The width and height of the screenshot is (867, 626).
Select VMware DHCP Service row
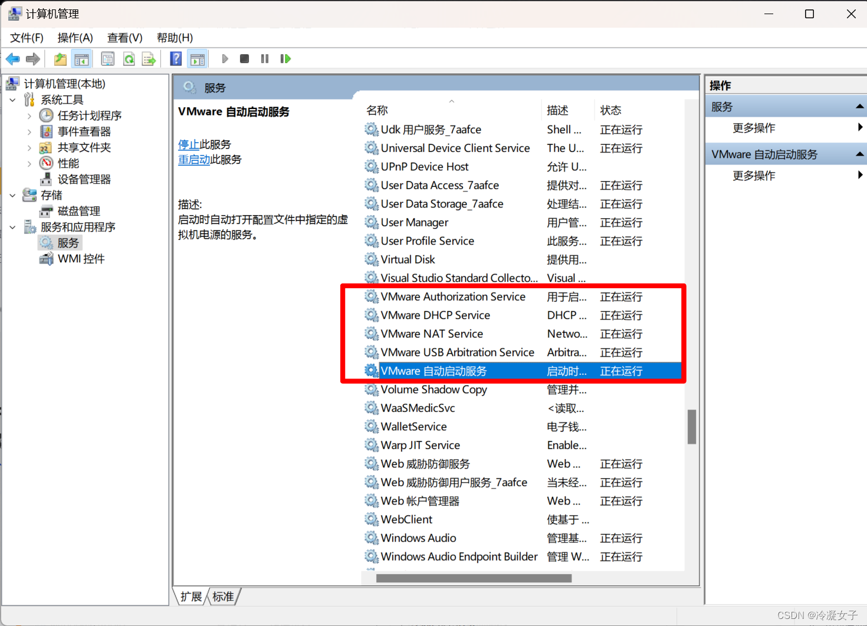(523, 315)
